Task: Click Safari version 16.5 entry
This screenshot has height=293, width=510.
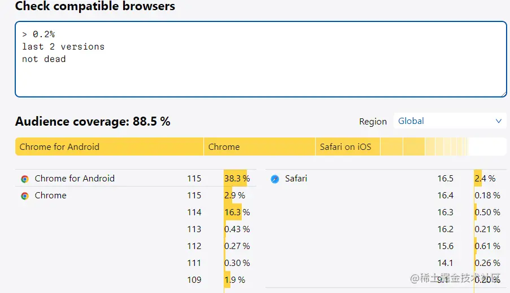Action: pyautogui.click(x=445, y=179)
